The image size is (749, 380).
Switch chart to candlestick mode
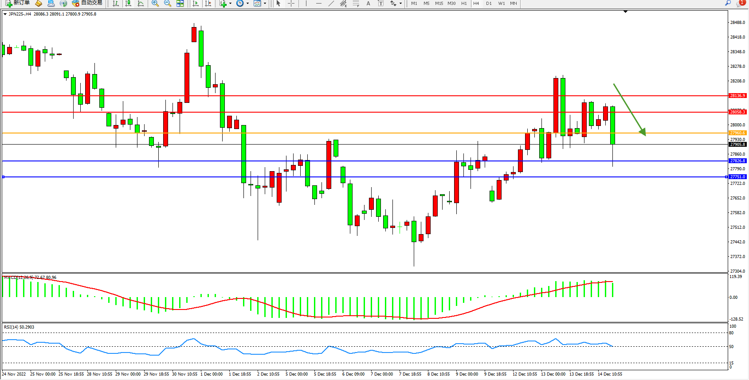click(x=128, y=4)
